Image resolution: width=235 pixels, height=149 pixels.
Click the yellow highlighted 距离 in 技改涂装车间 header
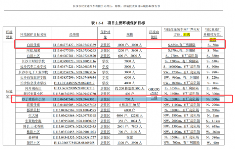tap(187, 35)
